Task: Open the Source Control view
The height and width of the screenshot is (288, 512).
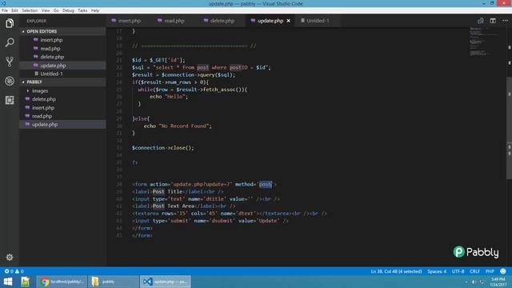Action: click(x=10, y=62)
